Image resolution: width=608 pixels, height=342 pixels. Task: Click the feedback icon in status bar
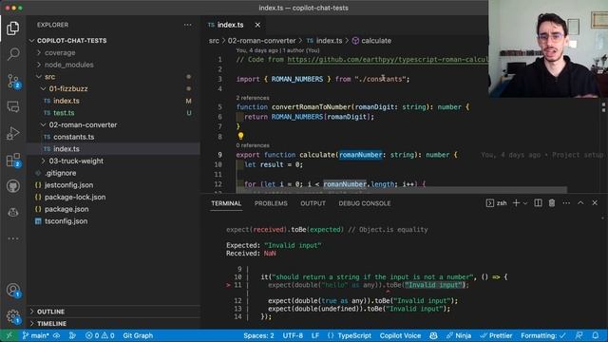pos(579,335)
